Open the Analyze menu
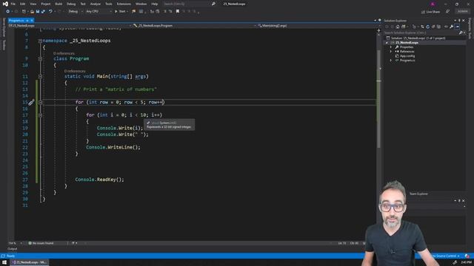 click(x=96, y=4)
